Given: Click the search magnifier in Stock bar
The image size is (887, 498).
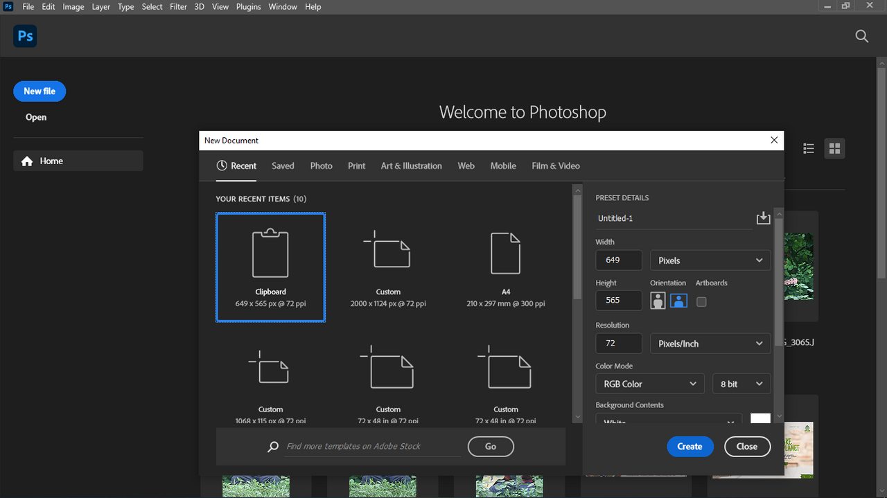Looking at the screenshot, I should tap(273, 447).
